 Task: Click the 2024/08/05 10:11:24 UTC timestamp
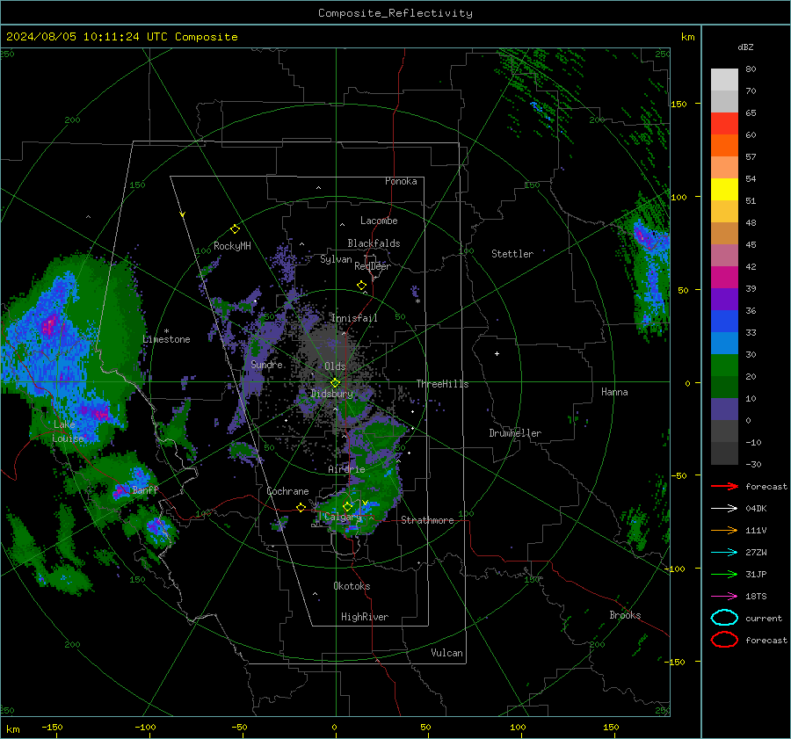(121, 37)
